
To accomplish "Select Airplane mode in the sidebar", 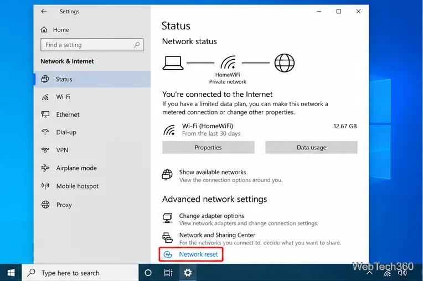I will click(x=92, y=168).
